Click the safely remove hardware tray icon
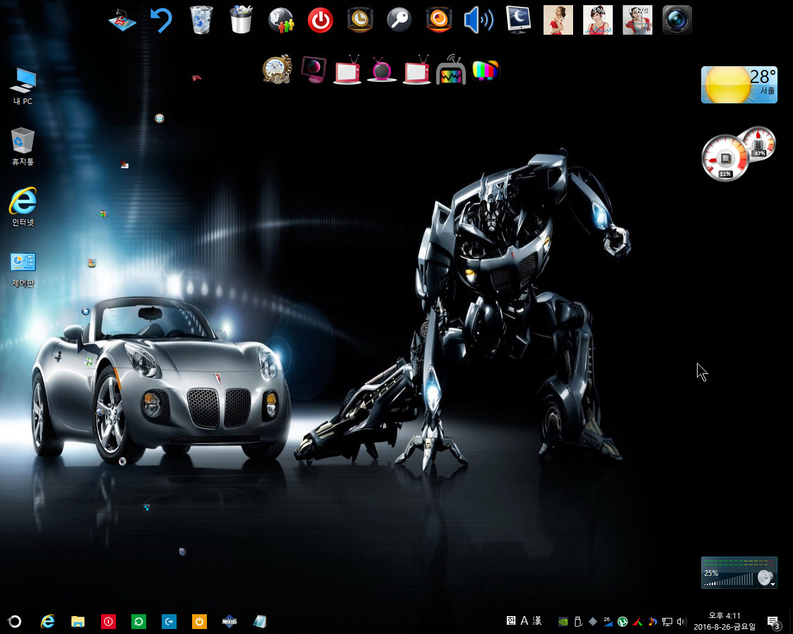The width and height of the screenshot is (793, 634). click(x=578, y=622)
